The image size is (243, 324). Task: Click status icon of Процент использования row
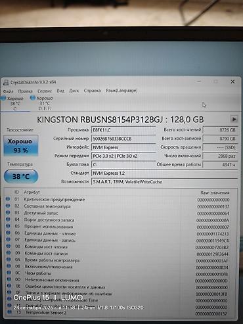[9, 226]
